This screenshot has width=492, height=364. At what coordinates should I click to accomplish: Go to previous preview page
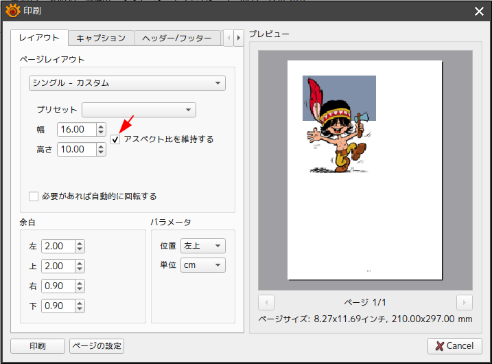(x=267, y=302)
